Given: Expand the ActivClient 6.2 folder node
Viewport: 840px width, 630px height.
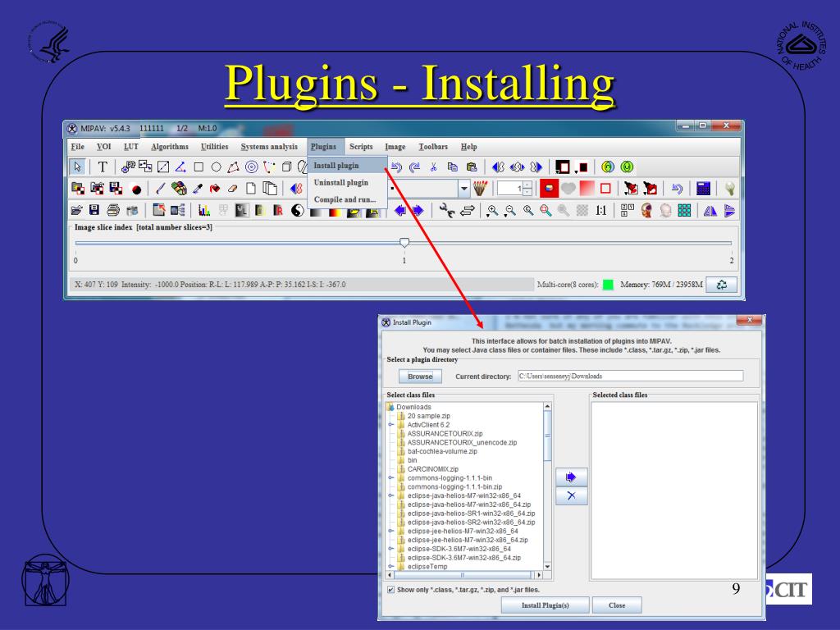Looking at the screenshot, I should [x=391, y=425].
